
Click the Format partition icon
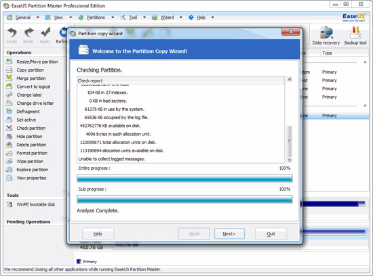point(9,153)
